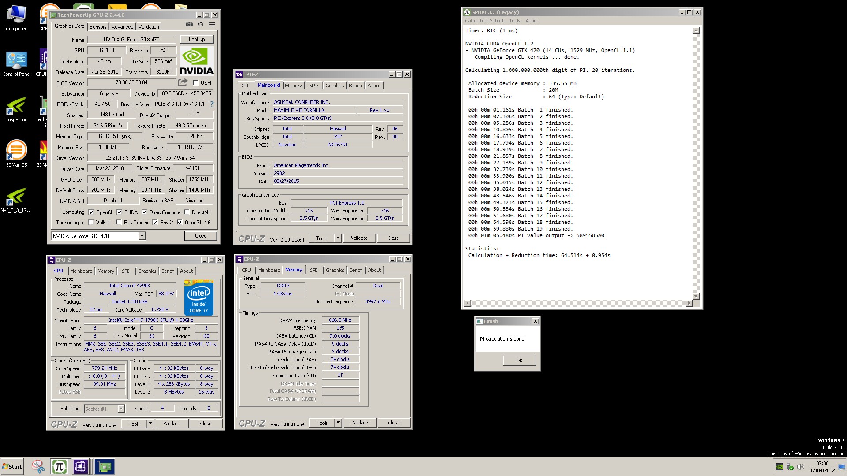The image size is (847, 476).
Task: Click the GPU-Z Name field value
Action: [131, 40]
